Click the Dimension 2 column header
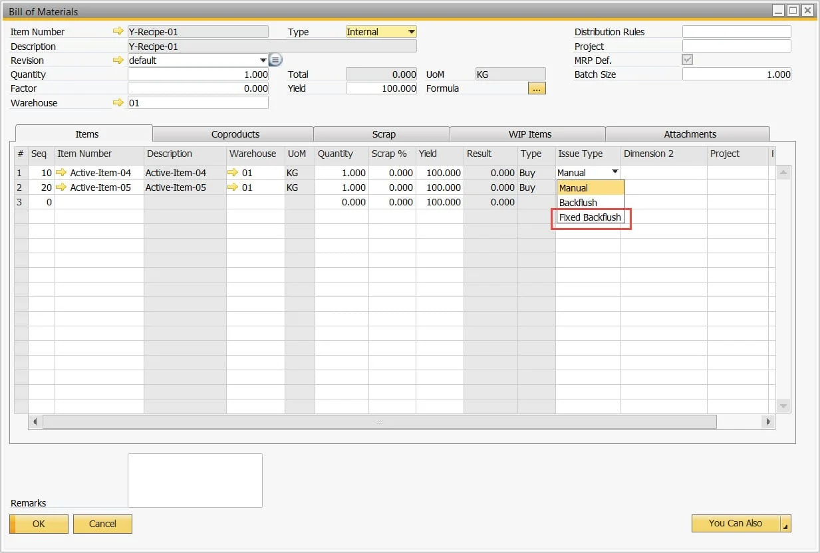The height and width of the screenshot is (553, 820). point(664,154)
